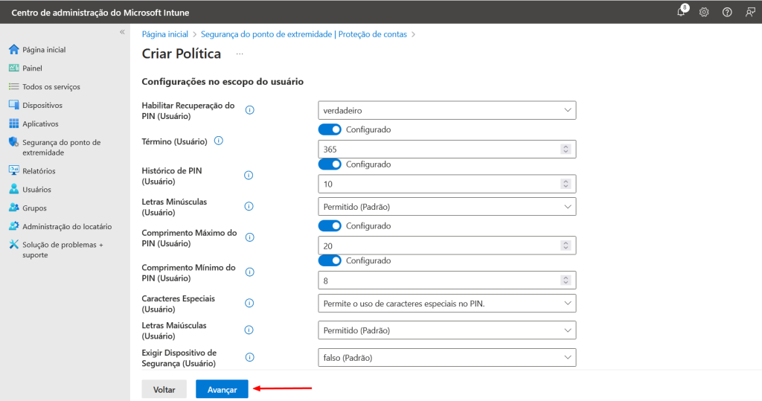Open Caracteres Especiais dropdown
762x401 pixels.
pyautogui.click(x=447, y=304)
